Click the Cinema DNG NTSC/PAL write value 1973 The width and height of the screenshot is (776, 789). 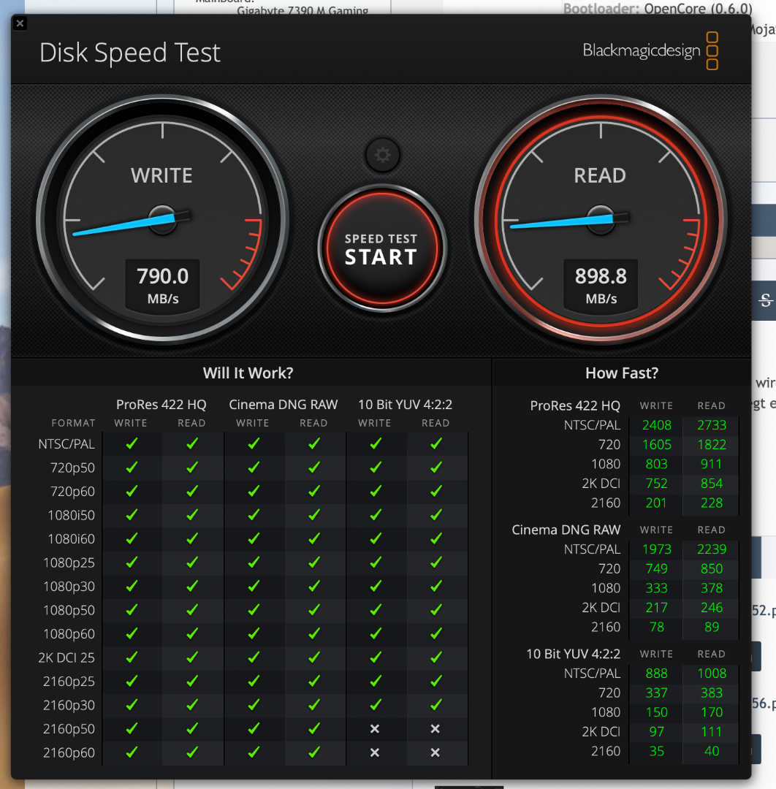pos(657,549)
